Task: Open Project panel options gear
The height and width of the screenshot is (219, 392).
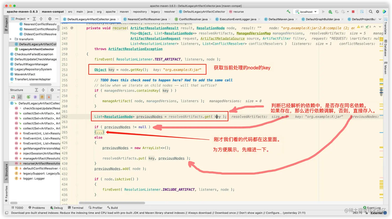Action: [50, 19]
